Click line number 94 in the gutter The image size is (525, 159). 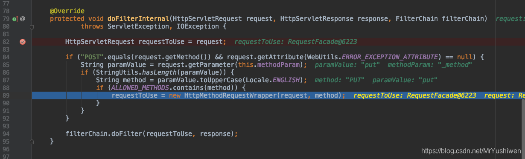(6, 133)
